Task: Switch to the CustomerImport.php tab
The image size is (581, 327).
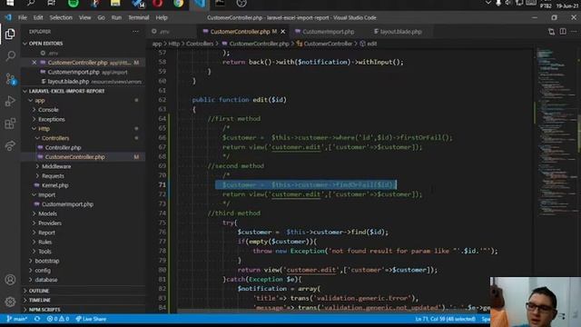Action: point(328,32)
